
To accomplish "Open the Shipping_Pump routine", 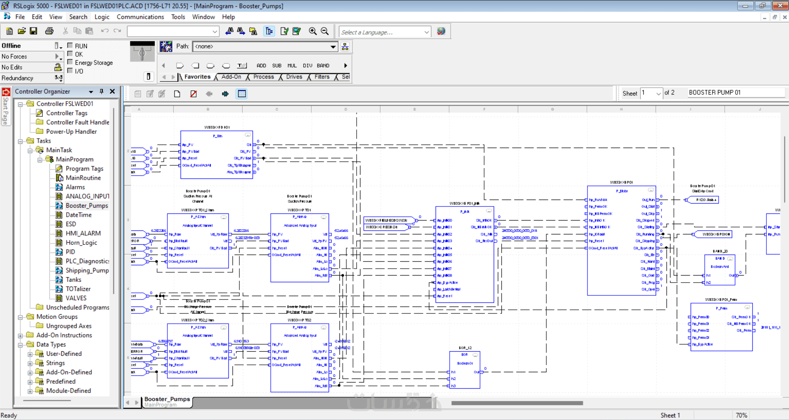I will click(x=87, y=270).
